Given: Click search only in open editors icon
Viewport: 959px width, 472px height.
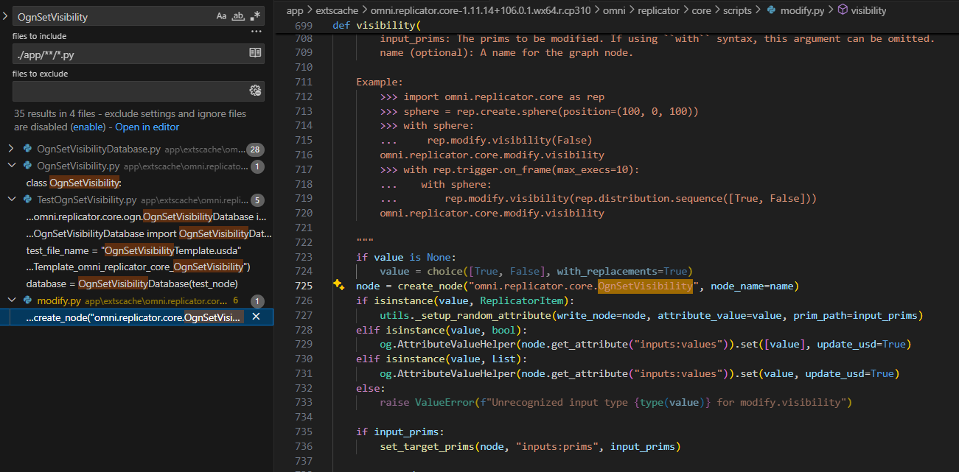Looking at the screenshot, I should click(x=255, y=53).
